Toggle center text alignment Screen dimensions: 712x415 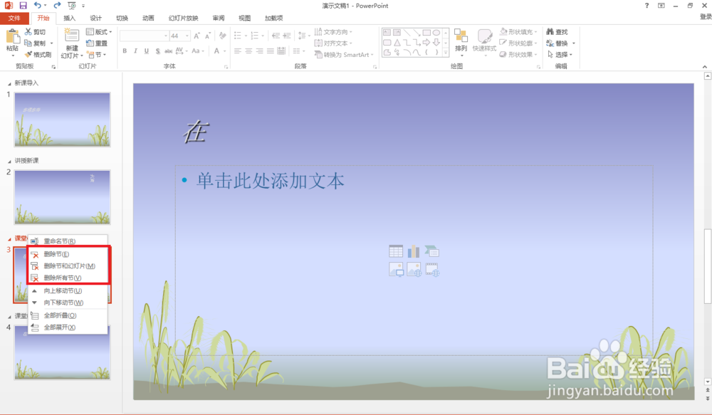pyautogui.click(x=247, y=51)
